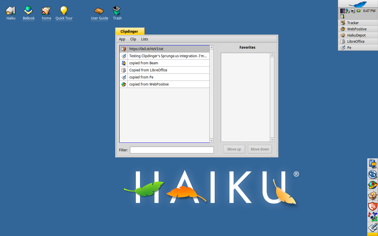Click Favorites list scrollbar up arrow
The height and width of the screenshot is (236, 378).
coord(272,55)
